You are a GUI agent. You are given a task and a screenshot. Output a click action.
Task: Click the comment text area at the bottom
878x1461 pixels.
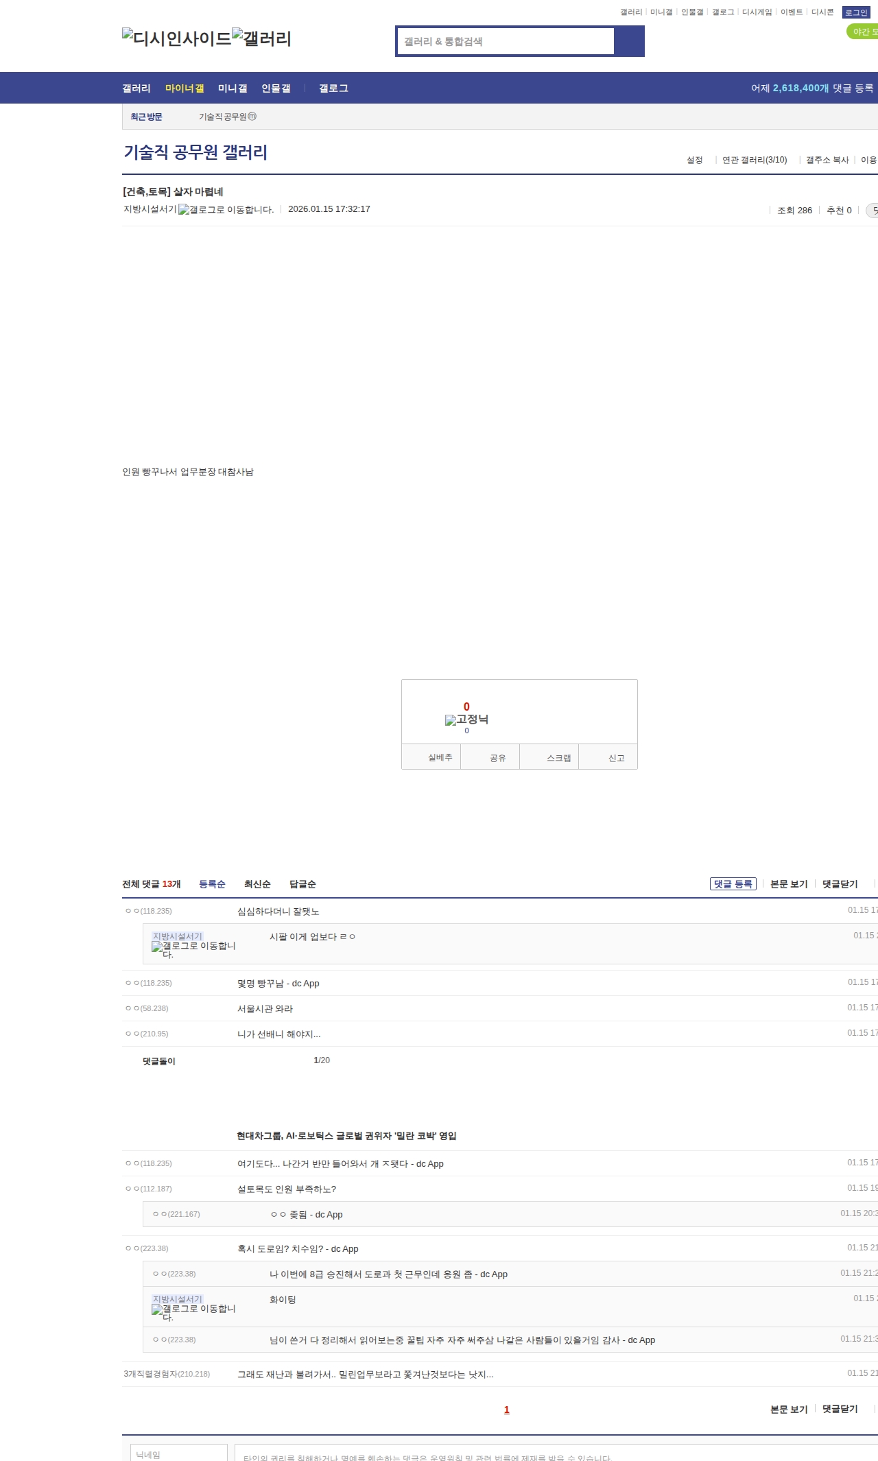pos(556,1454)
